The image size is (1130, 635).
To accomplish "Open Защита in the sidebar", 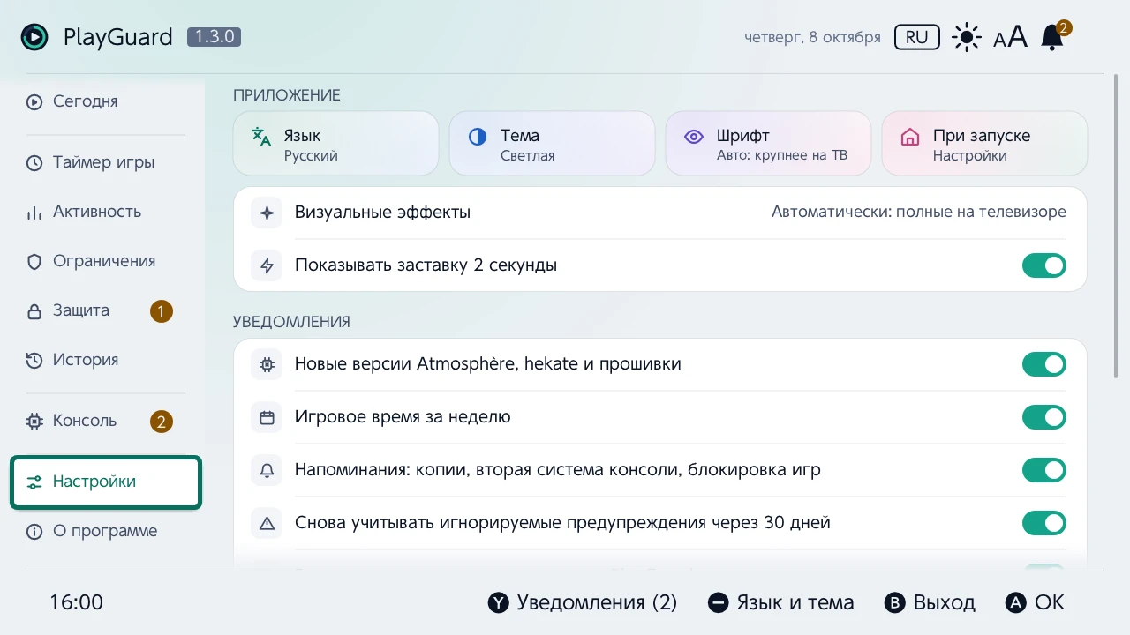I will (106, 310).
